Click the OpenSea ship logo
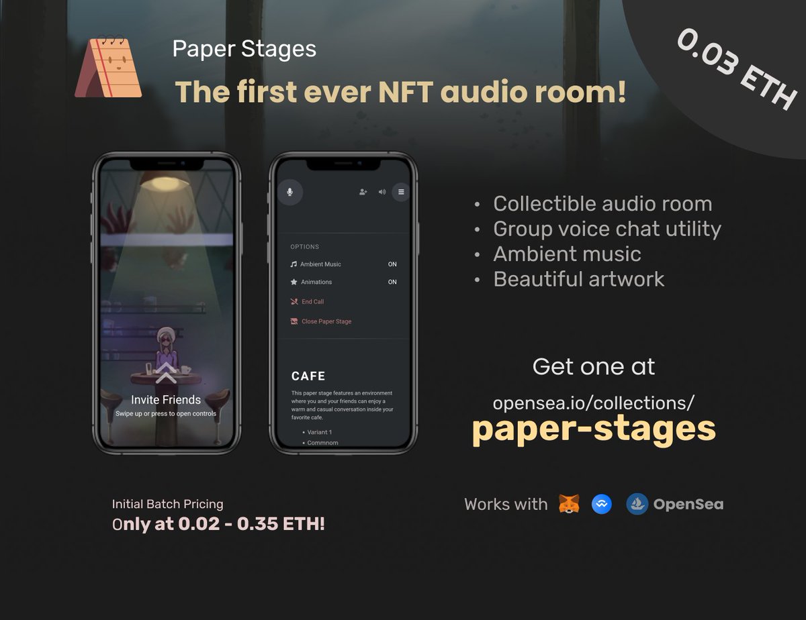The width and height of the screenshot is (806, 620). coord(637,504)
